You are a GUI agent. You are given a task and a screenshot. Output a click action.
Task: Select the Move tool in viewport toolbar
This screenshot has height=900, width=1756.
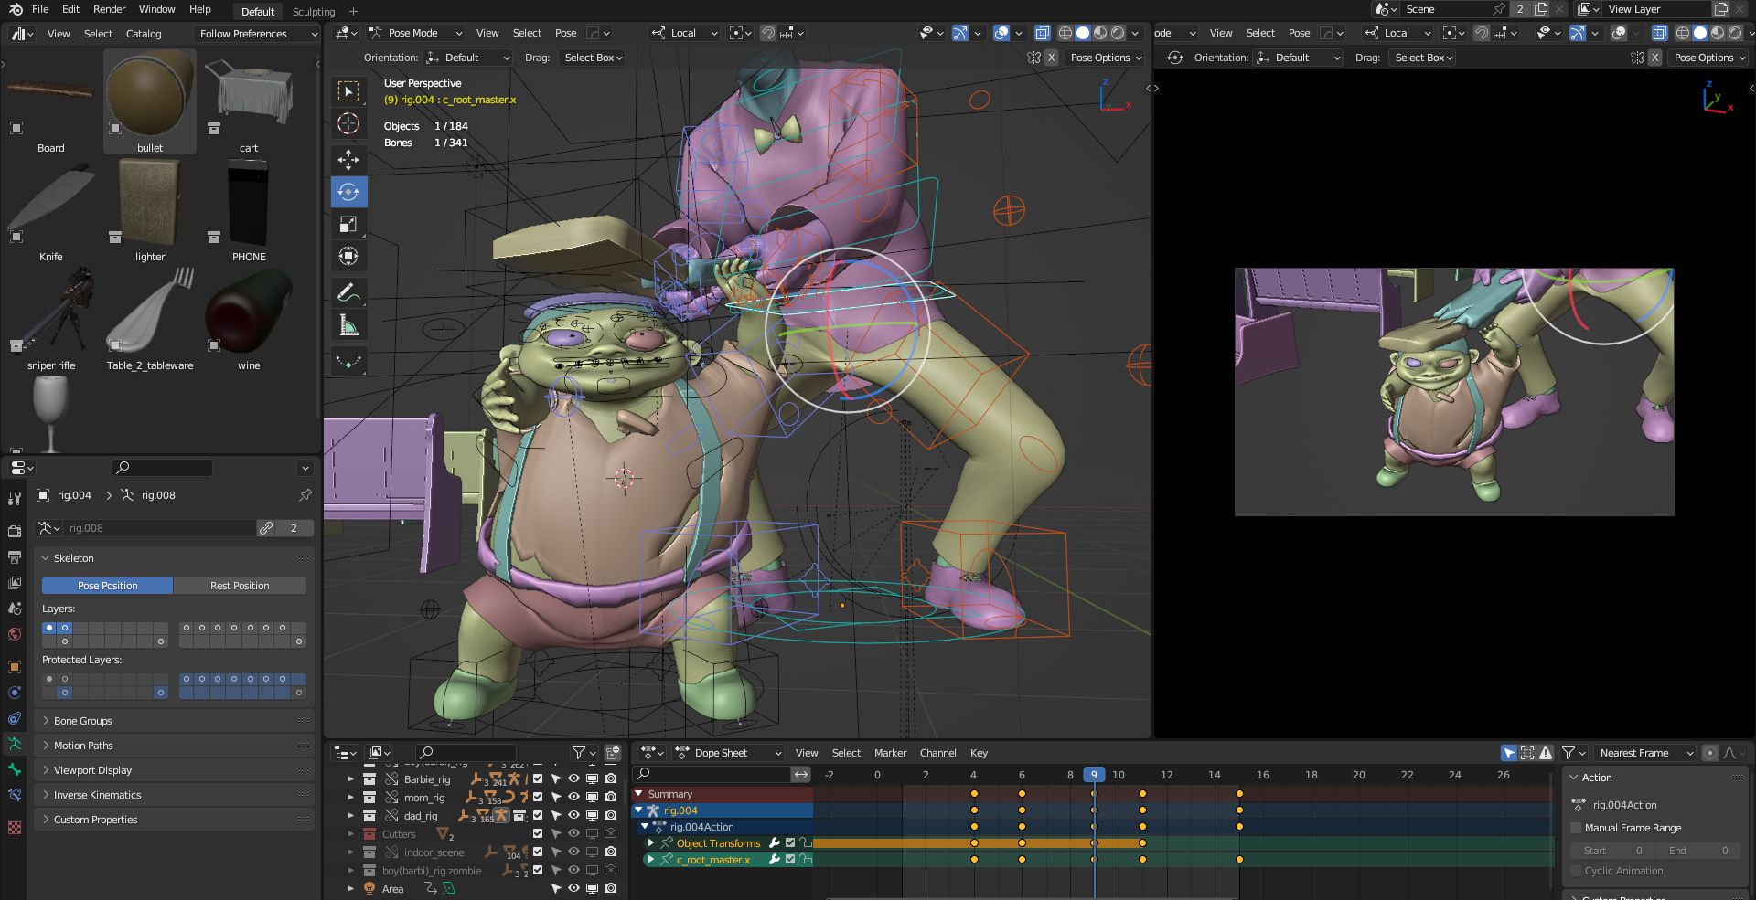(x=348, y=160)
